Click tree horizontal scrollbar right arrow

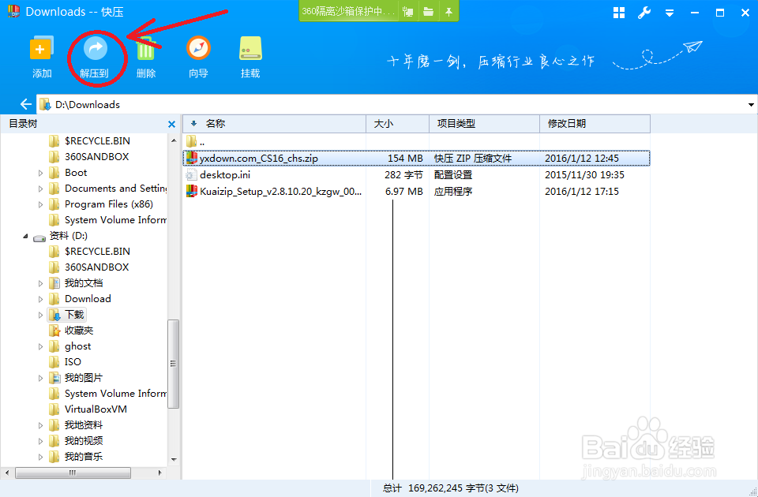[160, 473]
